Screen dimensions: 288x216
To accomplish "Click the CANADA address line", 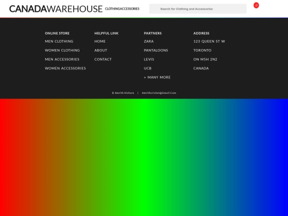I will tap(201, 68).
